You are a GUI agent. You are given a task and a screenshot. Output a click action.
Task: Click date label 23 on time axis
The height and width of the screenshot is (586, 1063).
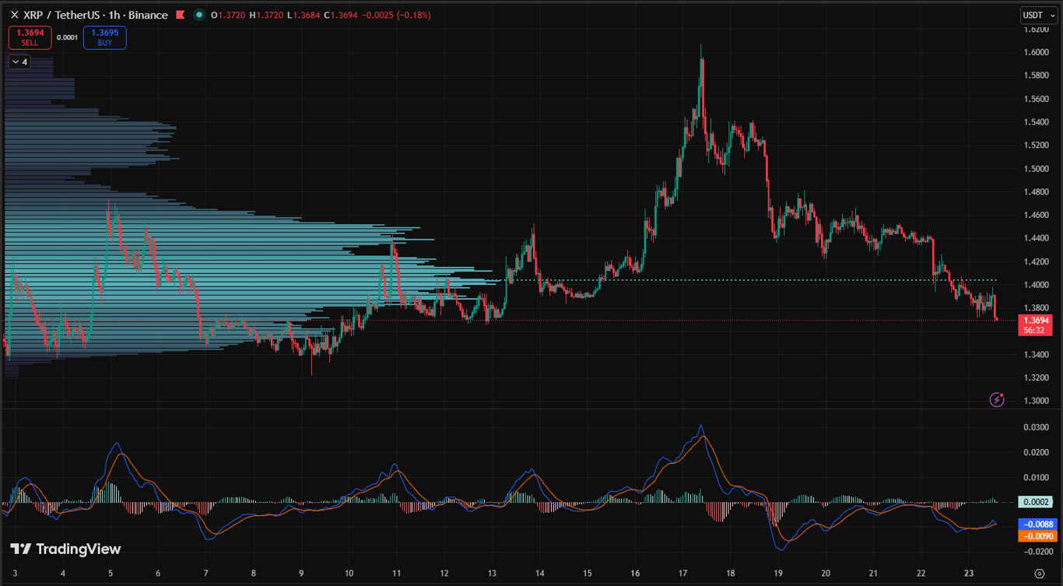click(968, 574)
